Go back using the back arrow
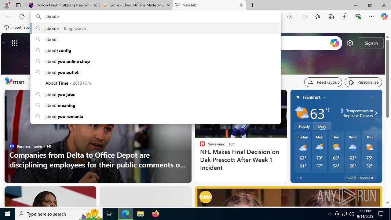Screen dimensions: 391x220 (9, 16)
